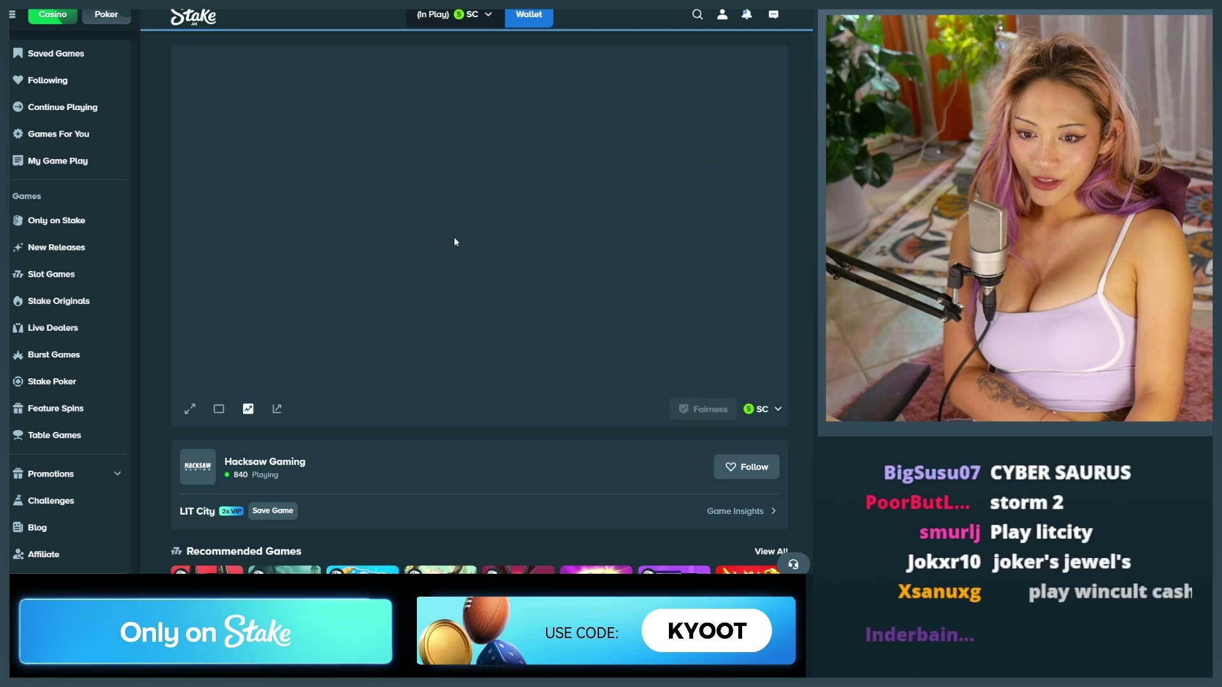Open Game Insights panel
This screenshot has height=687, width=1222.
click(x=741, y=511)
